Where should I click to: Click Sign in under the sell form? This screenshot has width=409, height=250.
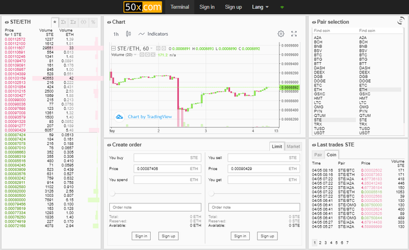pos(240,236)
